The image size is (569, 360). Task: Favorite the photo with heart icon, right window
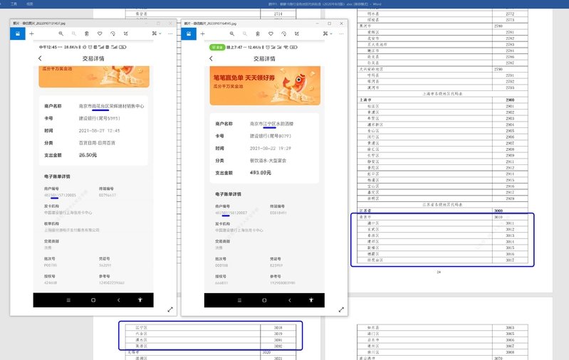tap(271, 33)
